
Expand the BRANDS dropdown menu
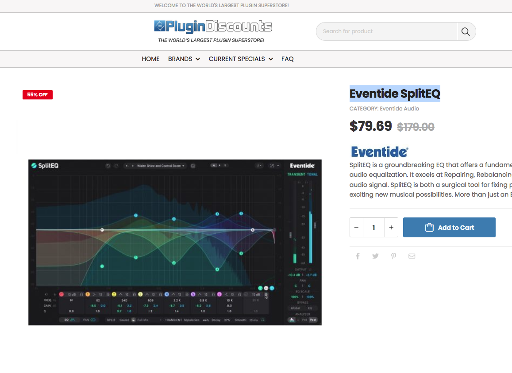pyautogui.click(x=184, y=59)
